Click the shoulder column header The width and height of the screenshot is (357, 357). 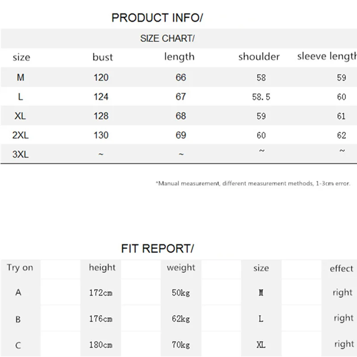pos(259,57)
